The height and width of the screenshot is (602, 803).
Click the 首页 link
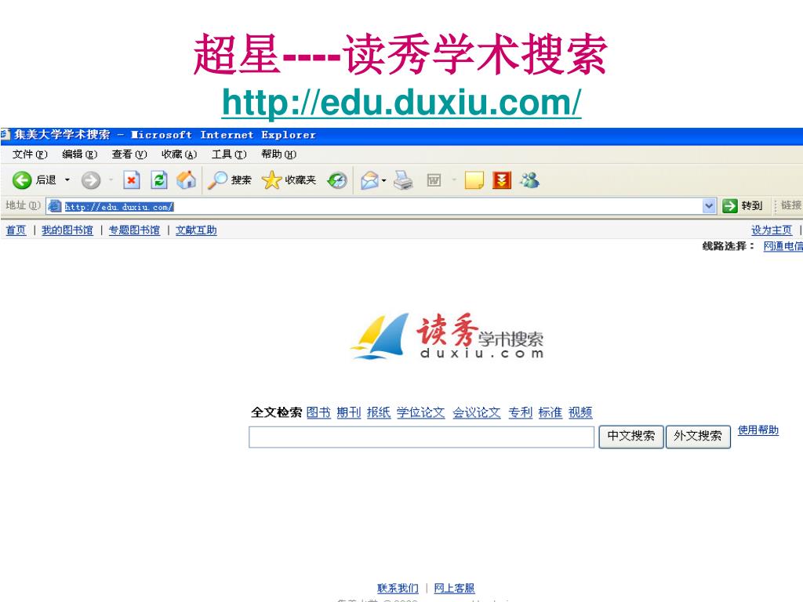pyautogui.click(x=16, y=230)
